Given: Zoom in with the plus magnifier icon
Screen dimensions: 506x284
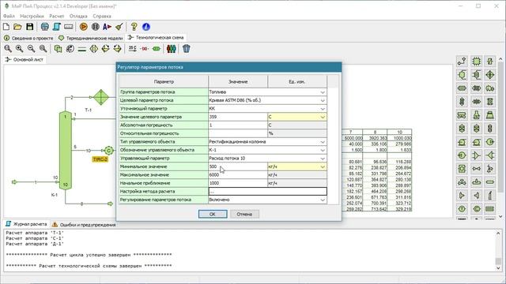Looking at the screenshot, I should (x=19, y=49).
